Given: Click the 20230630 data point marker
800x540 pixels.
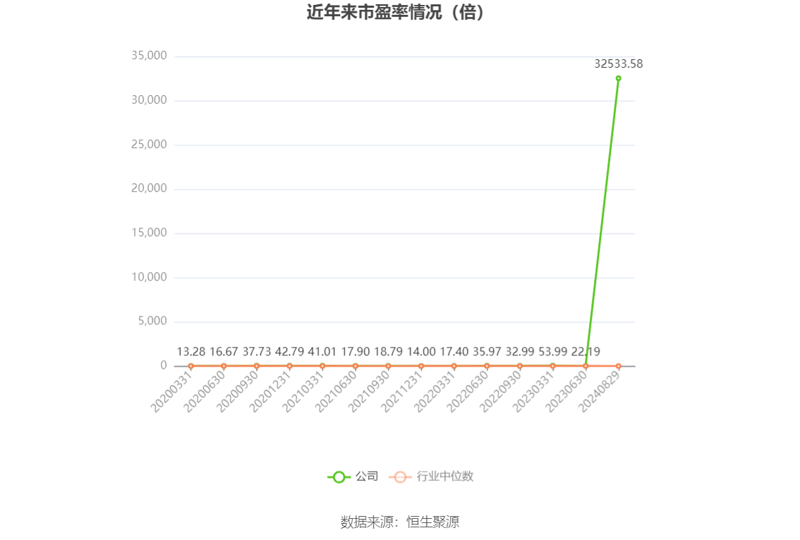Looking at the screenshot, I should (x=586, y=366).
